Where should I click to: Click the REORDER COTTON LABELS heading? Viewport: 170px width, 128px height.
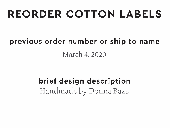(x=84, y=14)
